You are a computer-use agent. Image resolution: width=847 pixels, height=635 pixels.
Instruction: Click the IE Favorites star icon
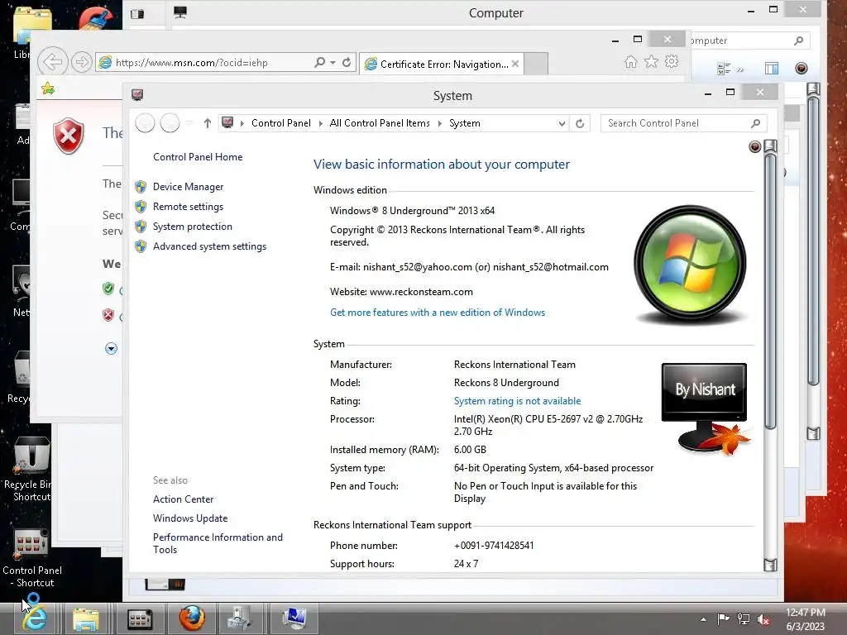click(652, 61)
